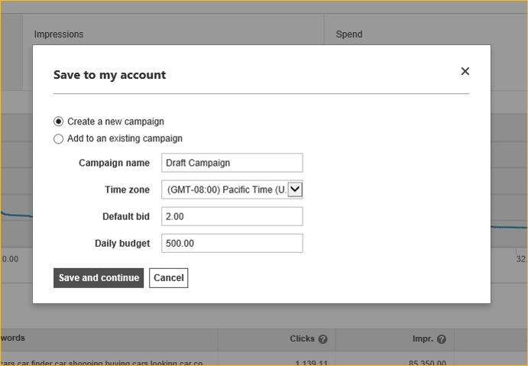Click the Daily budget field

tap(232, 243)
